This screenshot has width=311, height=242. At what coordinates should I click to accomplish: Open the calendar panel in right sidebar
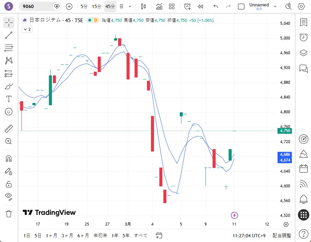point(304,169)
